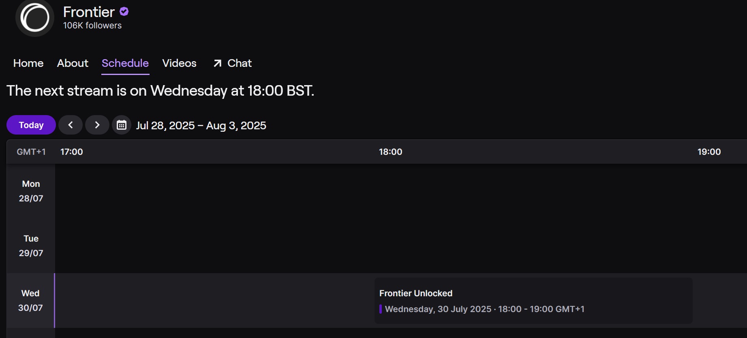Open the About tab

click(73, 63)
